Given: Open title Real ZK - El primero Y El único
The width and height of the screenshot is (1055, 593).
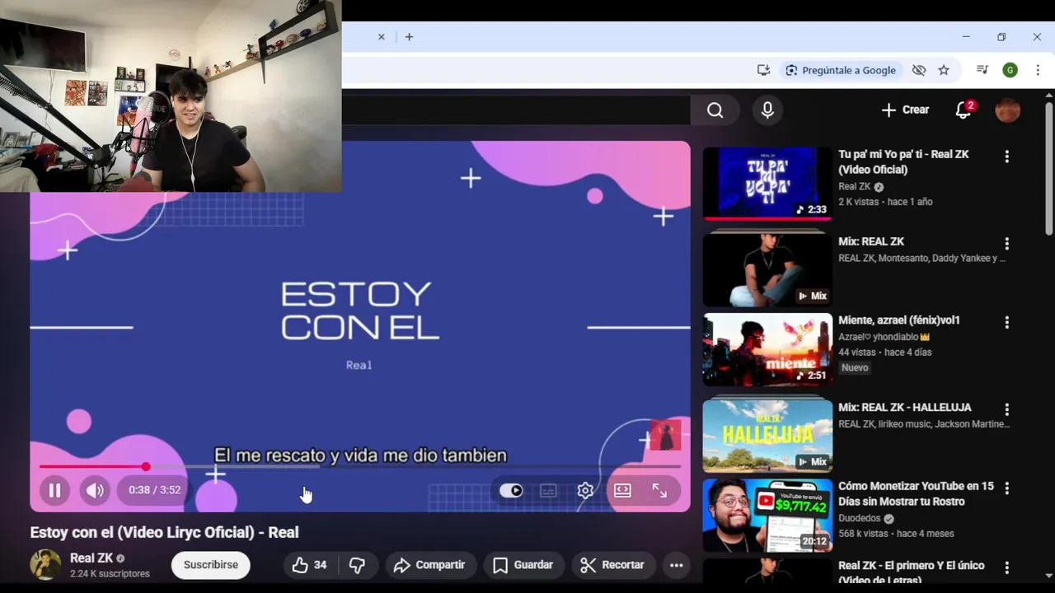Looking at the screenshot, I should tap(911, 572).
